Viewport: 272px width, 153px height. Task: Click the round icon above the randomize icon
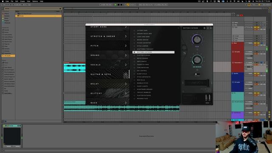[x=184, y=48]
